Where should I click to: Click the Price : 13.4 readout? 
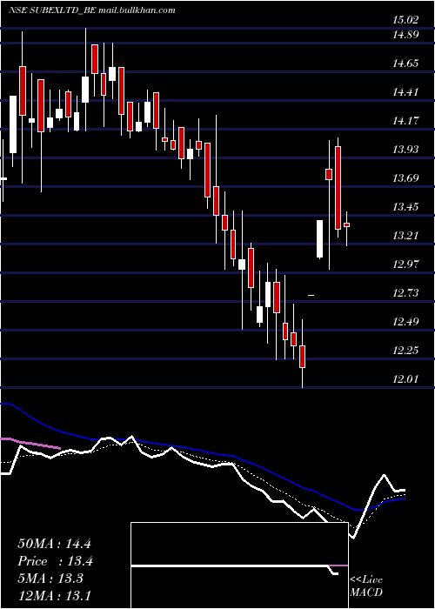coord(55,561)
